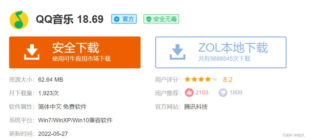Click the Win7/WinXP/Win10兼容软件 platform text
Viewport: 310px width, 140px height.
tap(75, 120)
